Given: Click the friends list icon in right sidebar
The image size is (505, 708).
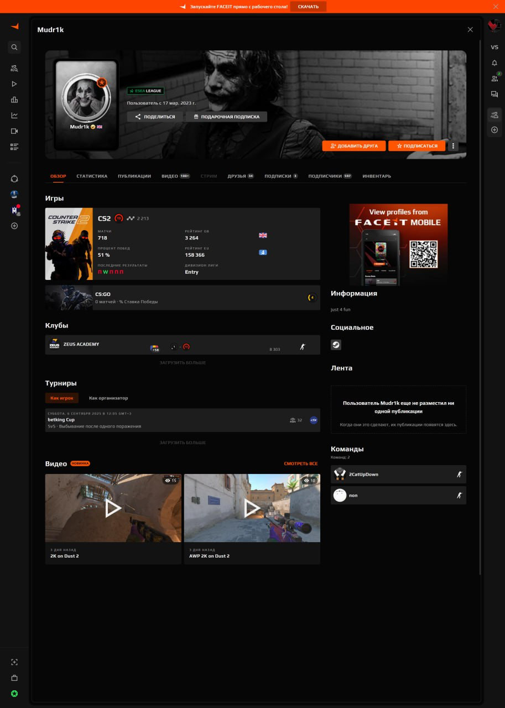Looking at the screenshot, I should tap(494, 79).
